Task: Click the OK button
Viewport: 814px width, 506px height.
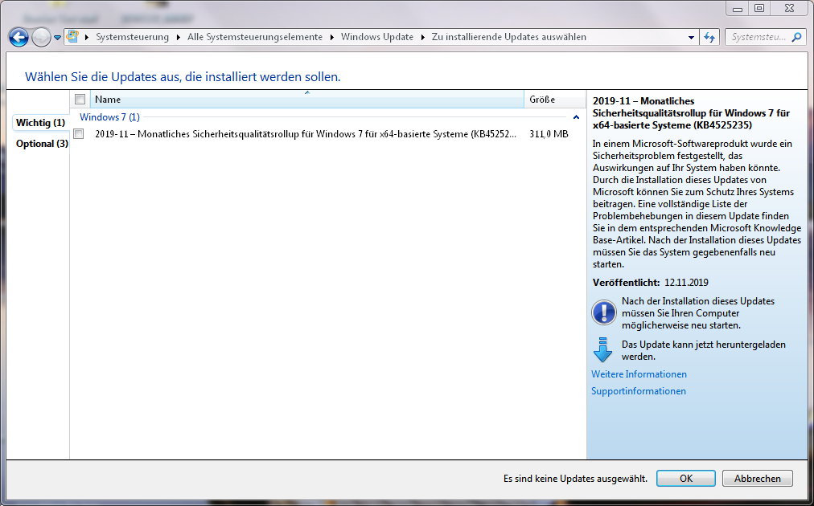Action: click(686, 478)
